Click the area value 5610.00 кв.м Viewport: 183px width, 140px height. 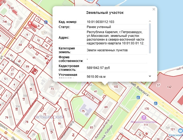(x=96, y=77)
